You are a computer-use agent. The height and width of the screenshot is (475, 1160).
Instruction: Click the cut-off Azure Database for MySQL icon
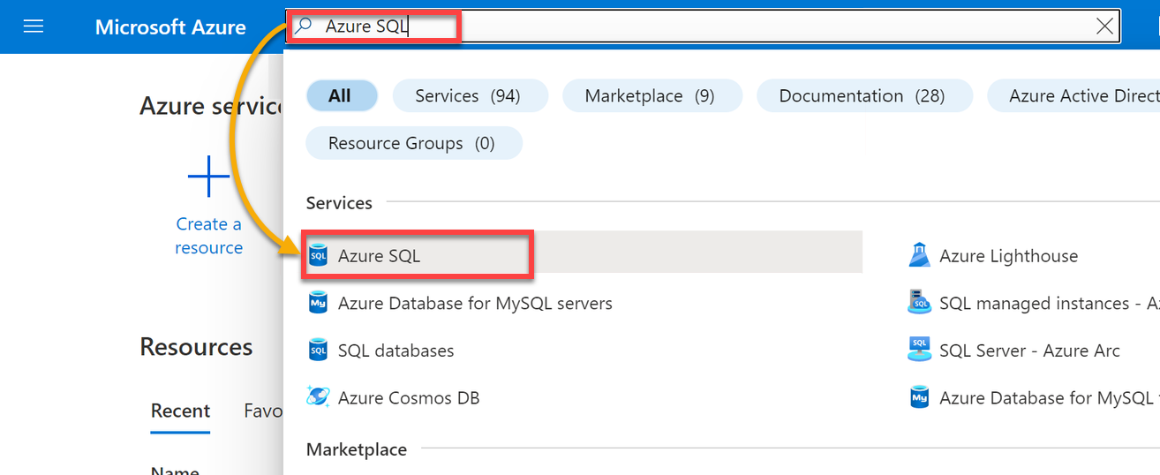[920, 397]
